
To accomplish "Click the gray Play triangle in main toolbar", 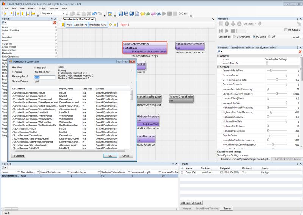I will coord(164,14).
